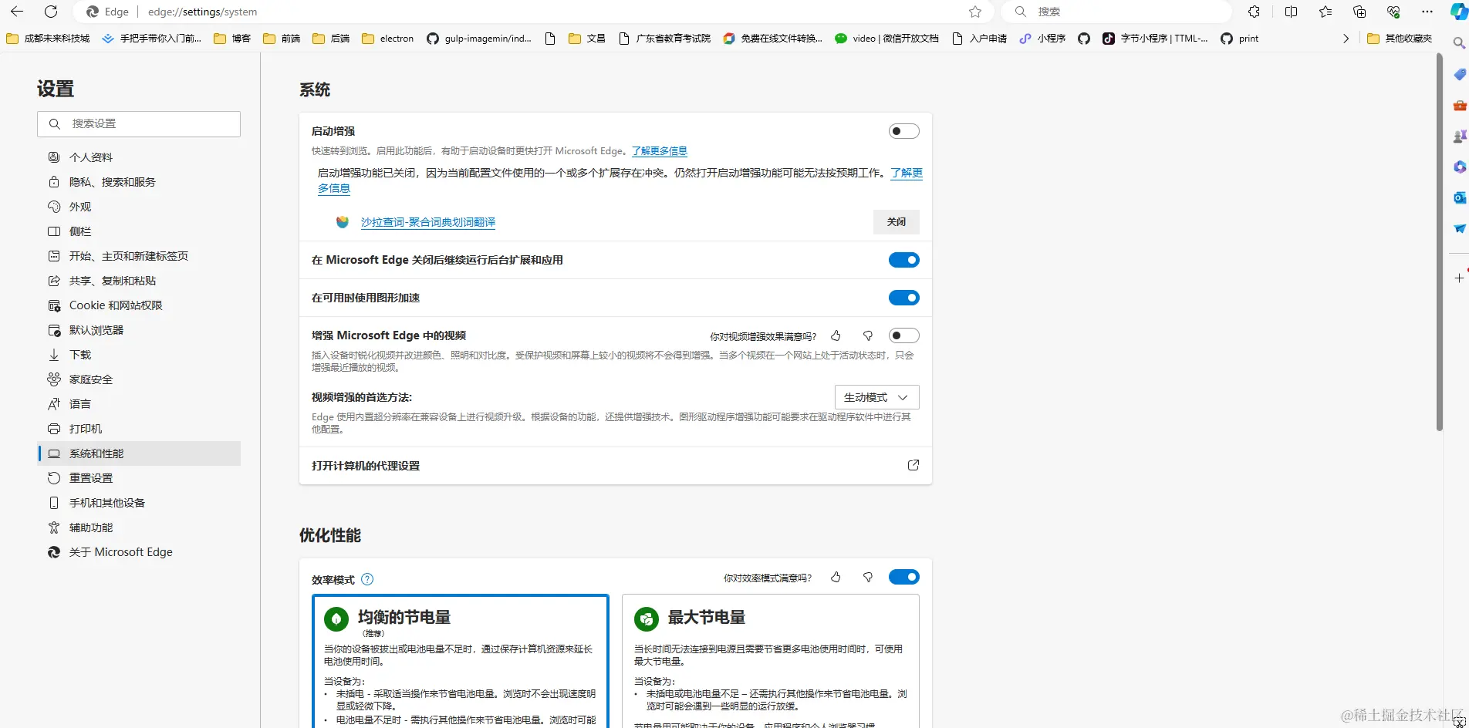This screenshot has width=1469, height=728.
Task: Open the sidebar Microsoft 365 icon
Action: click(1459, 167)
